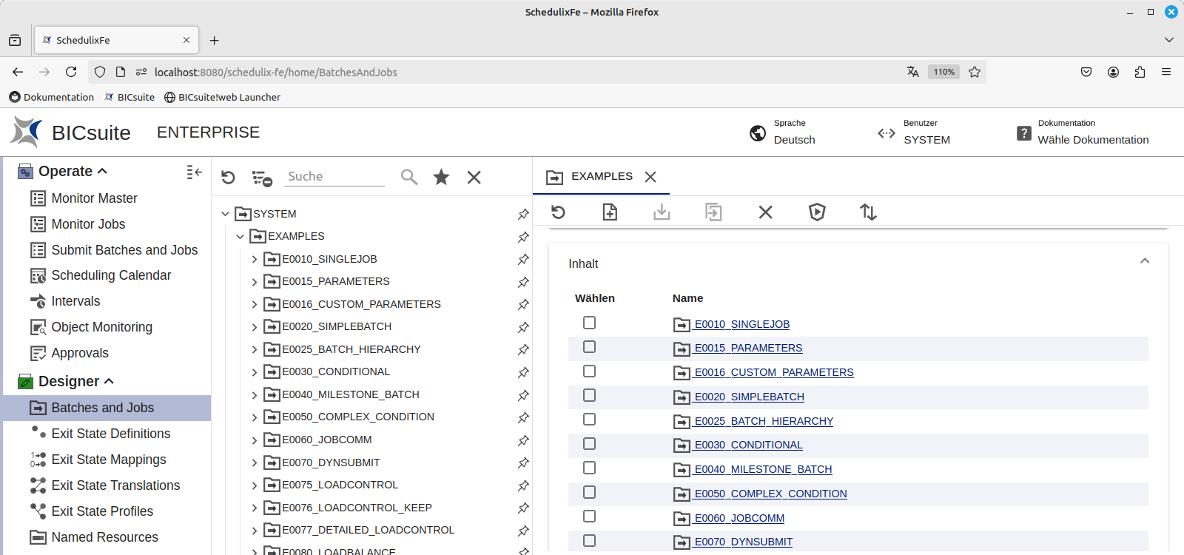Collapse the SYSTEM tree node
Image resolution: width=1184 pixels, height=555 pixels.
225,214
